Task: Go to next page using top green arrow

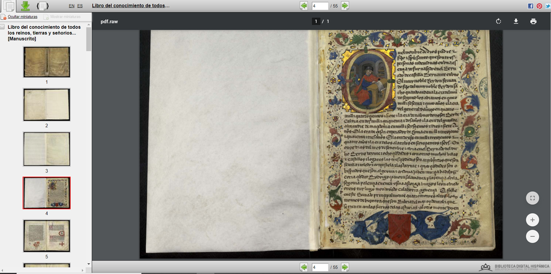Action: tap(345, 6)
